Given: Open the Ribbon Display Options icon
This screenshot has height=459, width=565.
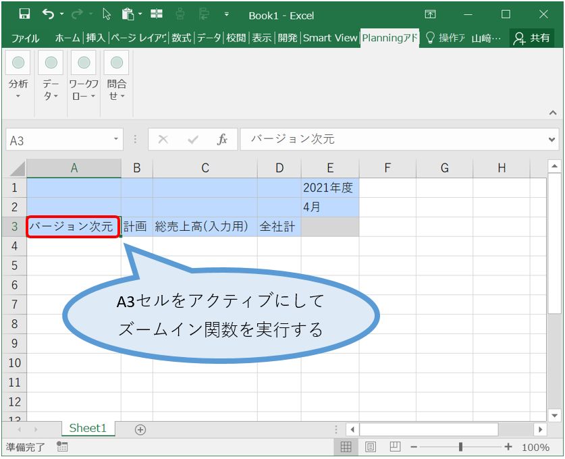Looking at the screenshot, I should (430, 14).
